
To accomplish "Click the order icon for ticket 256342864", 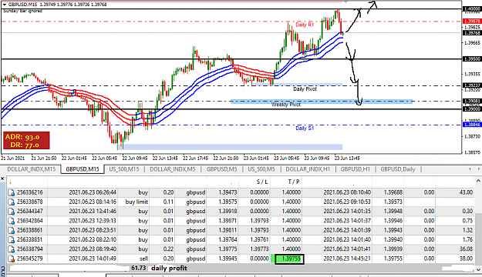I will click(11, 221).
